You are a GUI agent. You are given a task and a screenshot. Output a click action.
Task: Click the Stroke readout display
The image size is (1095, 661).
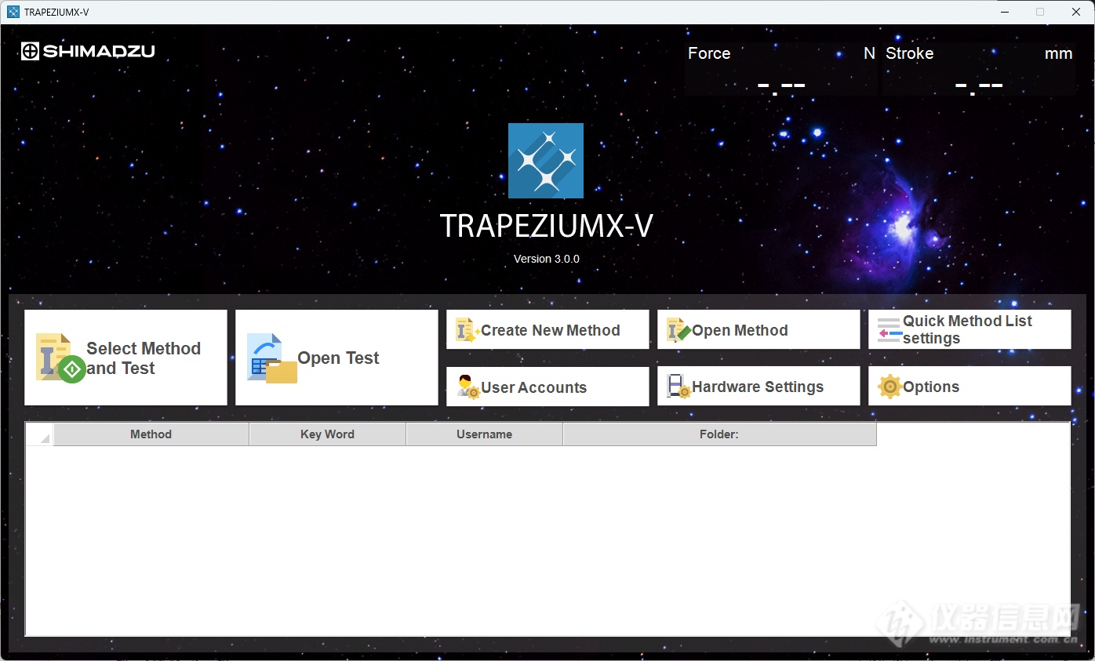pyautogui.click(x=979, y=69)
